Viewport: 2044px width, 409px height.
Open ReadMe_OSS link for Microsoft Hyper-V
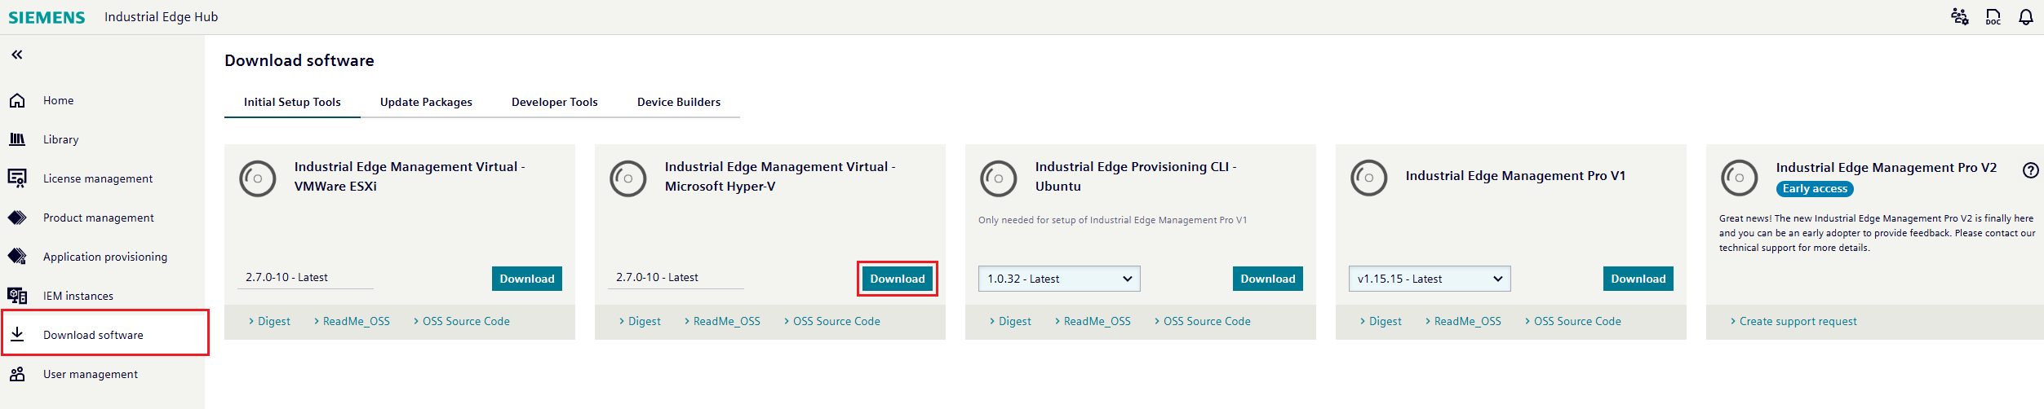(726, 321)
